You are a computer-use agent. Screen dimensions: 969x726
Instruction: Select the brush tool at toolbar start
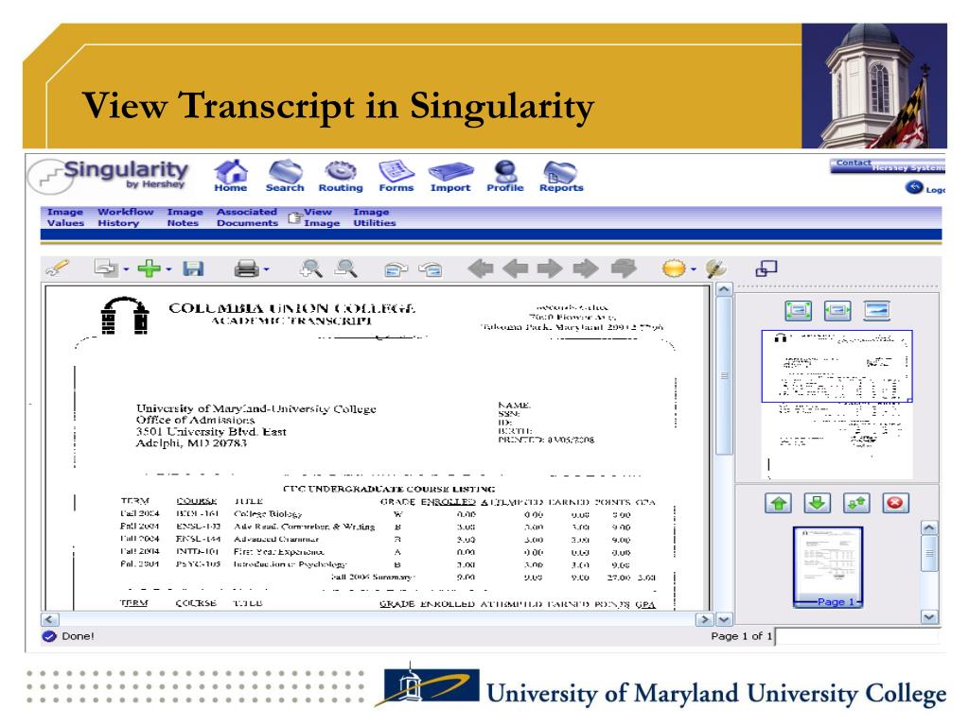[x=58, y=268]
